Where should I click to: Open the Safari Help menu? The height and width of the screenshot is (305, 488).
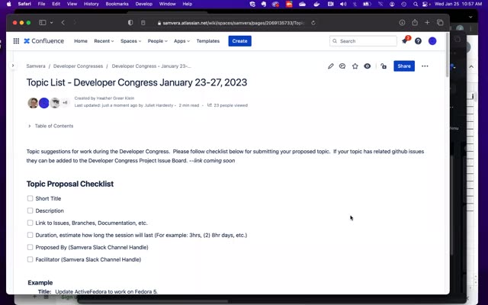pyautogui.click(x=187, y=4)
